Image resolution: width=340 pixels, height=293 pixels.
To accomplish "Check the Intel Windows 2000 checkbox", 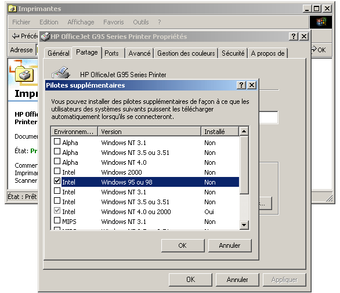I will [x=57, y=171].
